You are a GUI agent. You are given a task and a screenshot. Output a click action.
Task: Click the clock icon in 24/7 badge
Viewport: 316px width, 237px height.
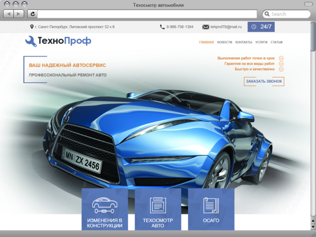(254, 27)
